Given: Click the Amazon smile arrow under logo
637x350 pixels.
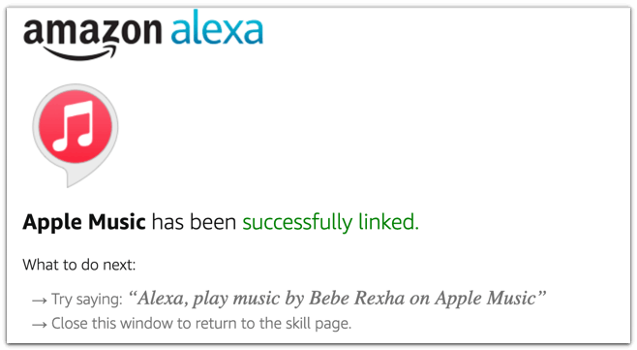Looking at the screenshot, I should click(x=80, y=51).
